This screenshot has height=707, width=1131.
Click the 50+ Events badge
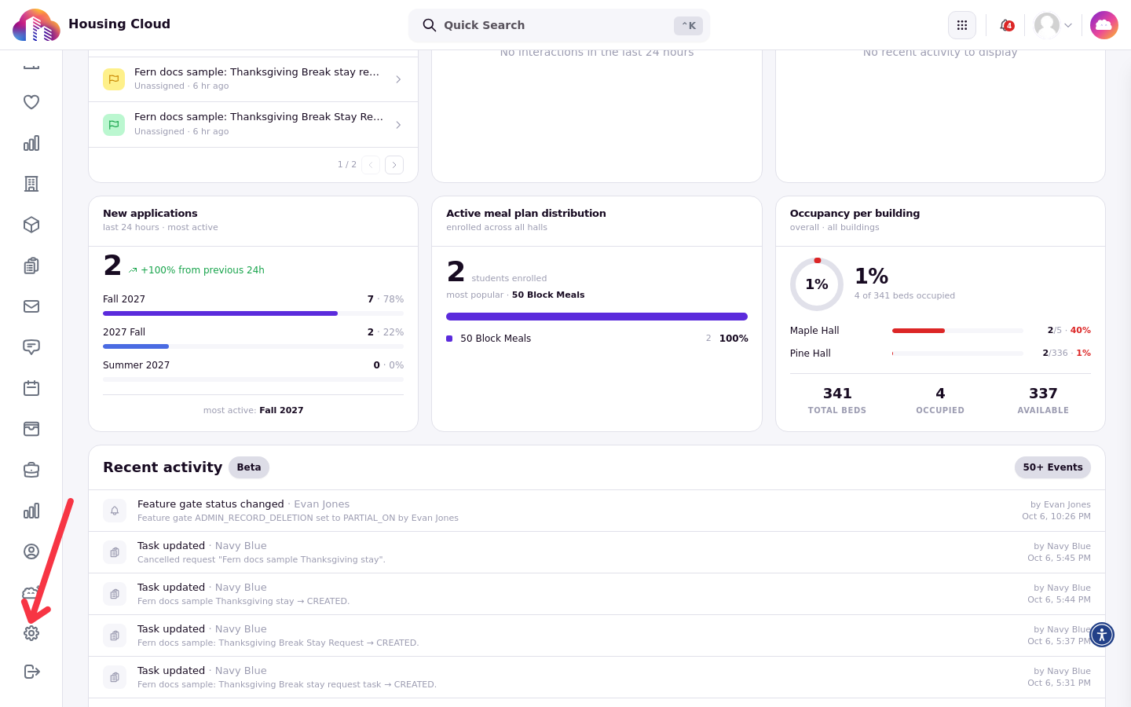tap(1052, 467)
